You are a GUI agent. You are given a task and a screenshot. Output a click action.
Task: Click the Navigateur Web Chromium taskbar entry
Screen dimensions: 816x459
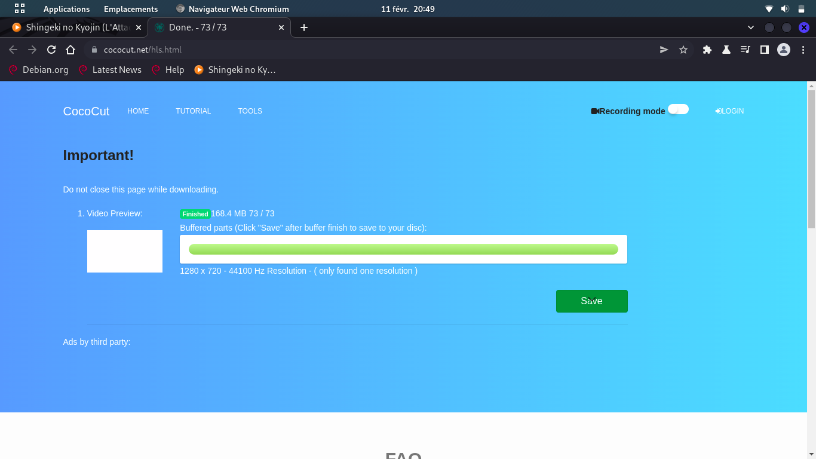pos(233,9)
